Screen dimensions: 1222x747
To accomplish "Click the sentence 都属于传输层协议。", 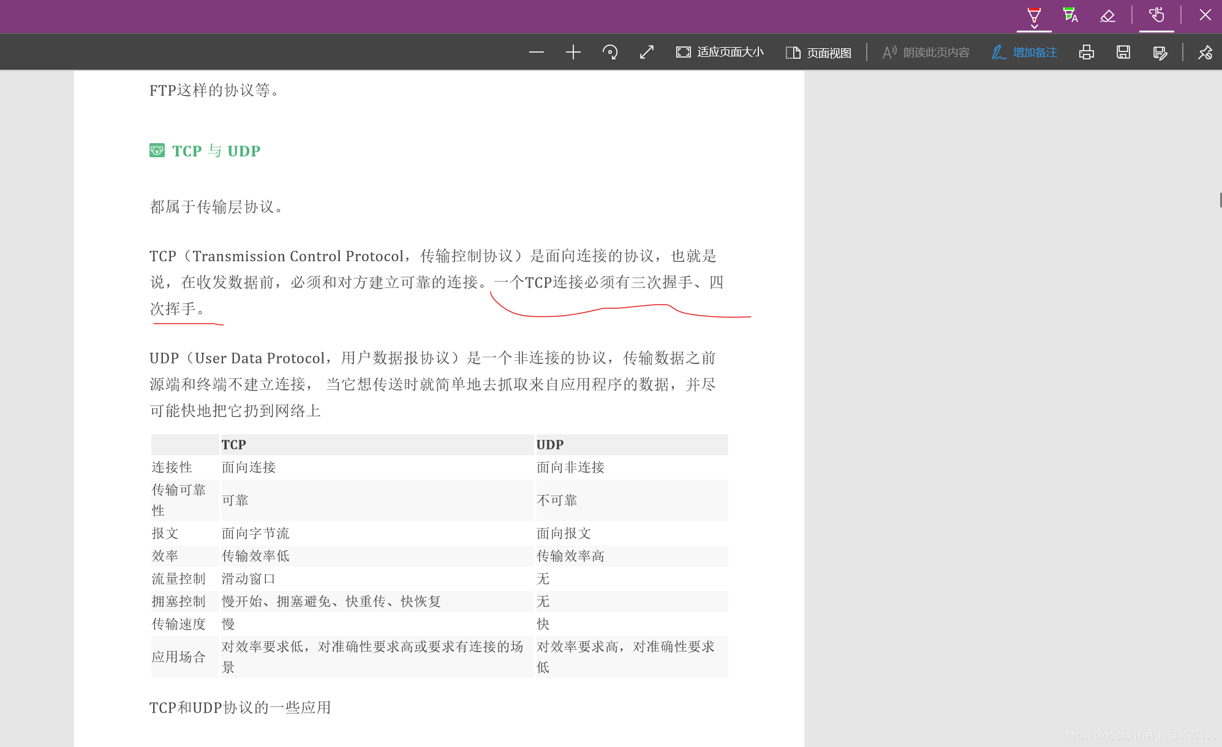I will point(218,207).
